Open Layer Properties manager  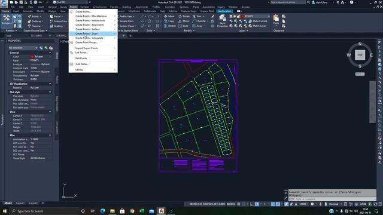(x=222, y=20)
